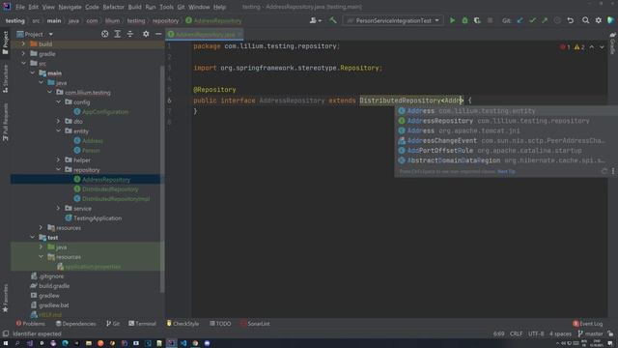This screenshot has width=618, height=348.
Task: Expand the gradle folder
Action: [23, 54]
